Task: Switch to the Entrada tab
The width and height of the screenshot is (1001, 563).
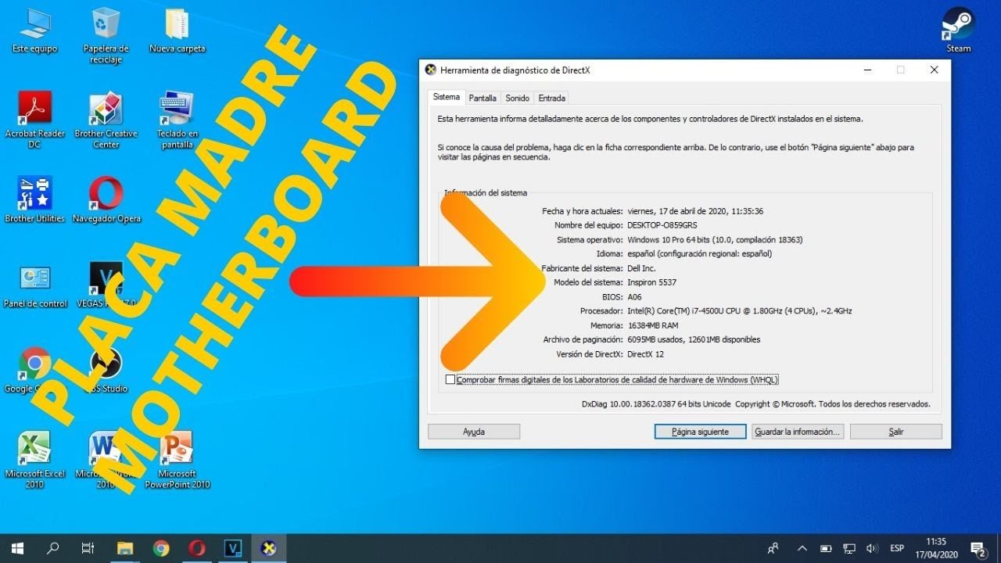Action: coord(551,99)
